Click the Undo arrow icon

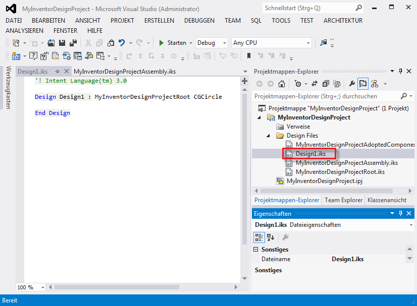(x=122, y=43)
